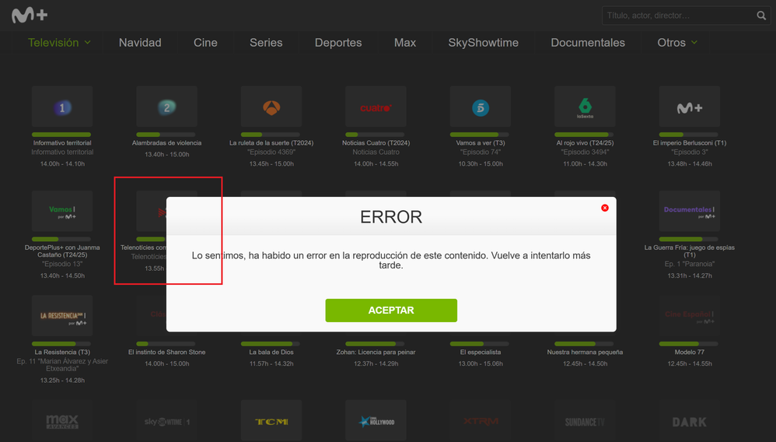Open El especialista movie title
The height and width of the screenshot is (442, 776).
tap(481, 352)
